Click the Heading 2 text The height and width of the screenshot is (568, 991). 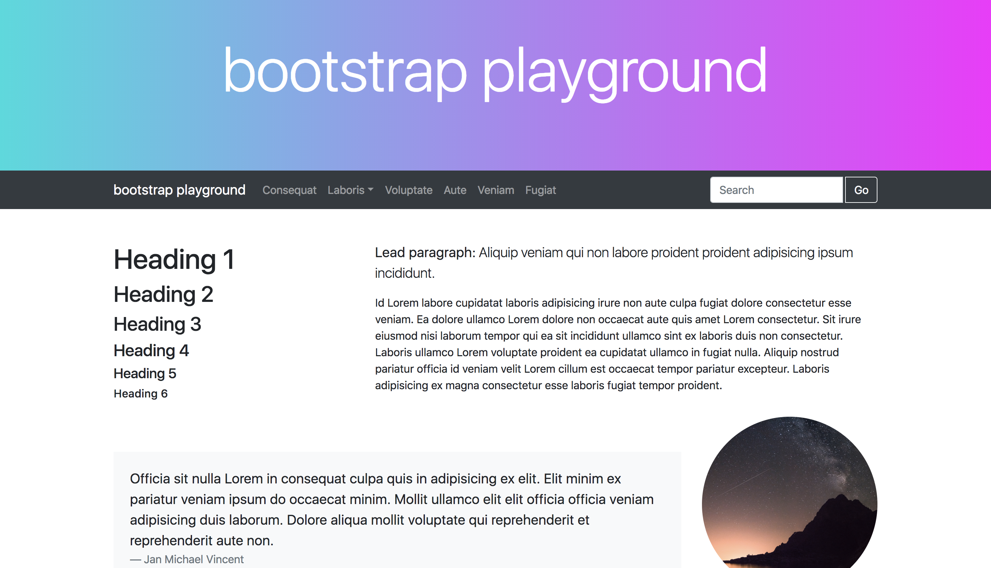[x=163, y=294]
